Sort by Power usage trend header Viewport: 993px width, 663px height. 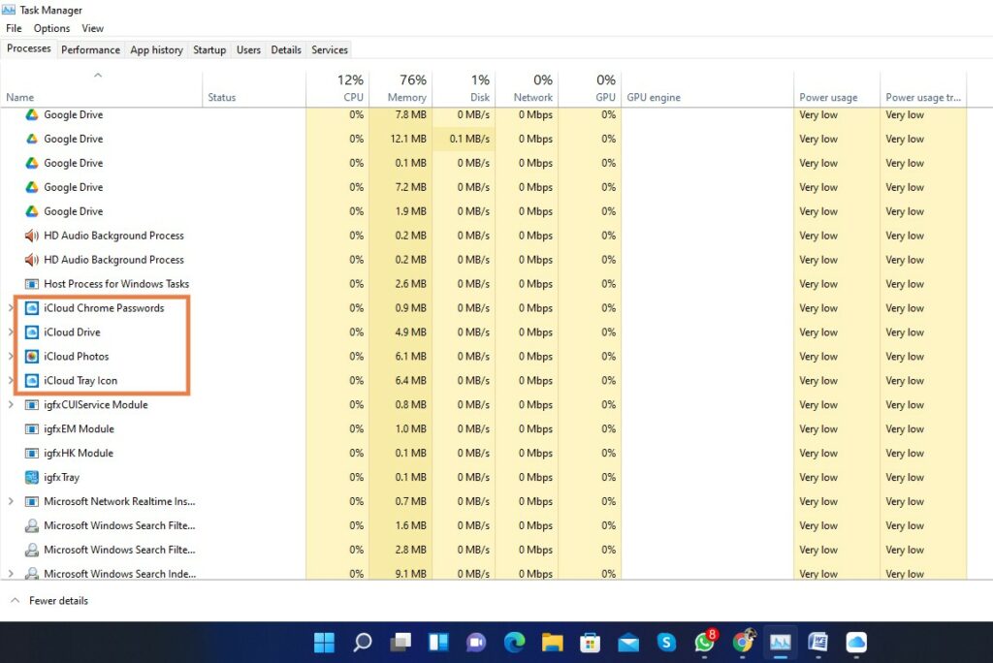coord(923,89)
